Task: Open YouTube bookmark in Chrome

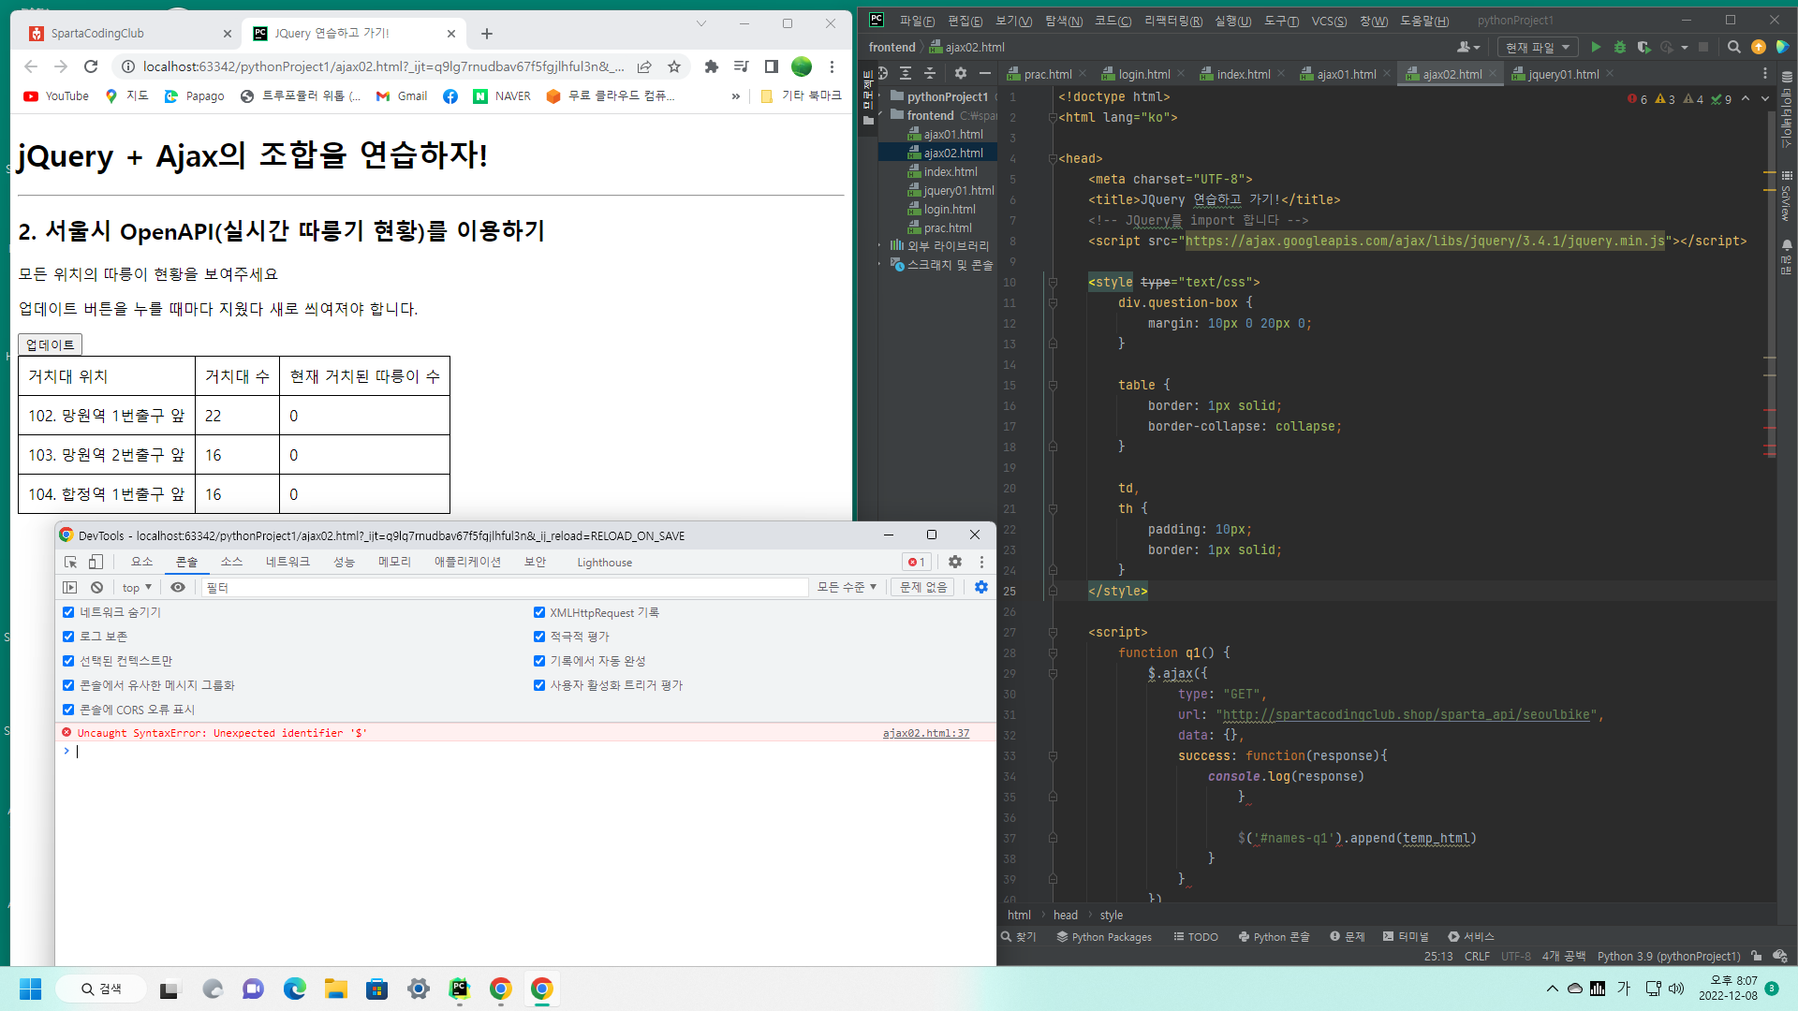Action: point(56,95)
